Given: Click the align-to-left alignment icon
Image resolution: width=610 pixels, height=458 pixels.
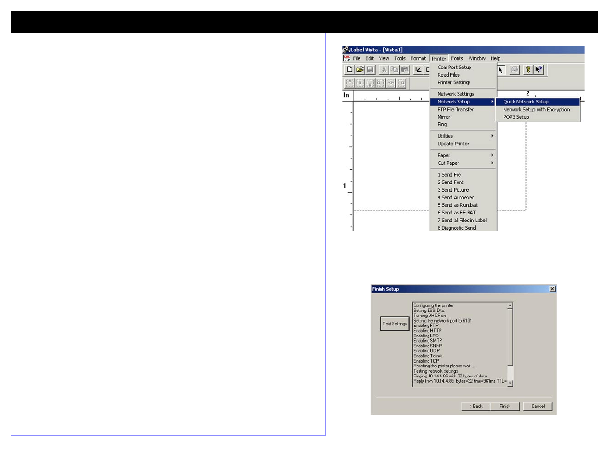Looking at the screenshot, I should click(380, 83).
